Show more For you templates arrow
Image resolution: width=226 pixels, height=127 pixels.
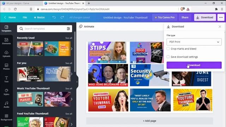[x=71, y=74]
